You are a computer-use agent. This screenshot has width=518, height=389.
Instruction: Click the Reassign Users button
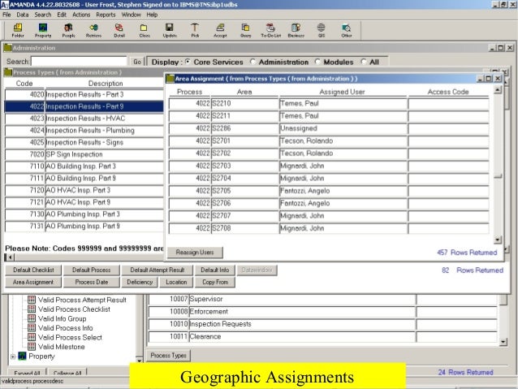click(195, 253)
